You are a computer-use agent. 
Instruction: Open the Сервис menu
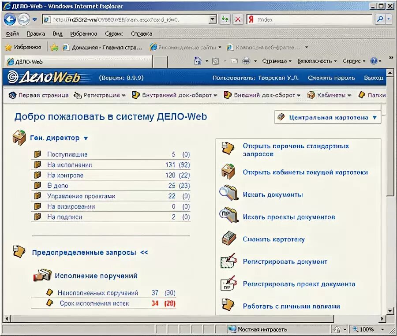(114, 34)
